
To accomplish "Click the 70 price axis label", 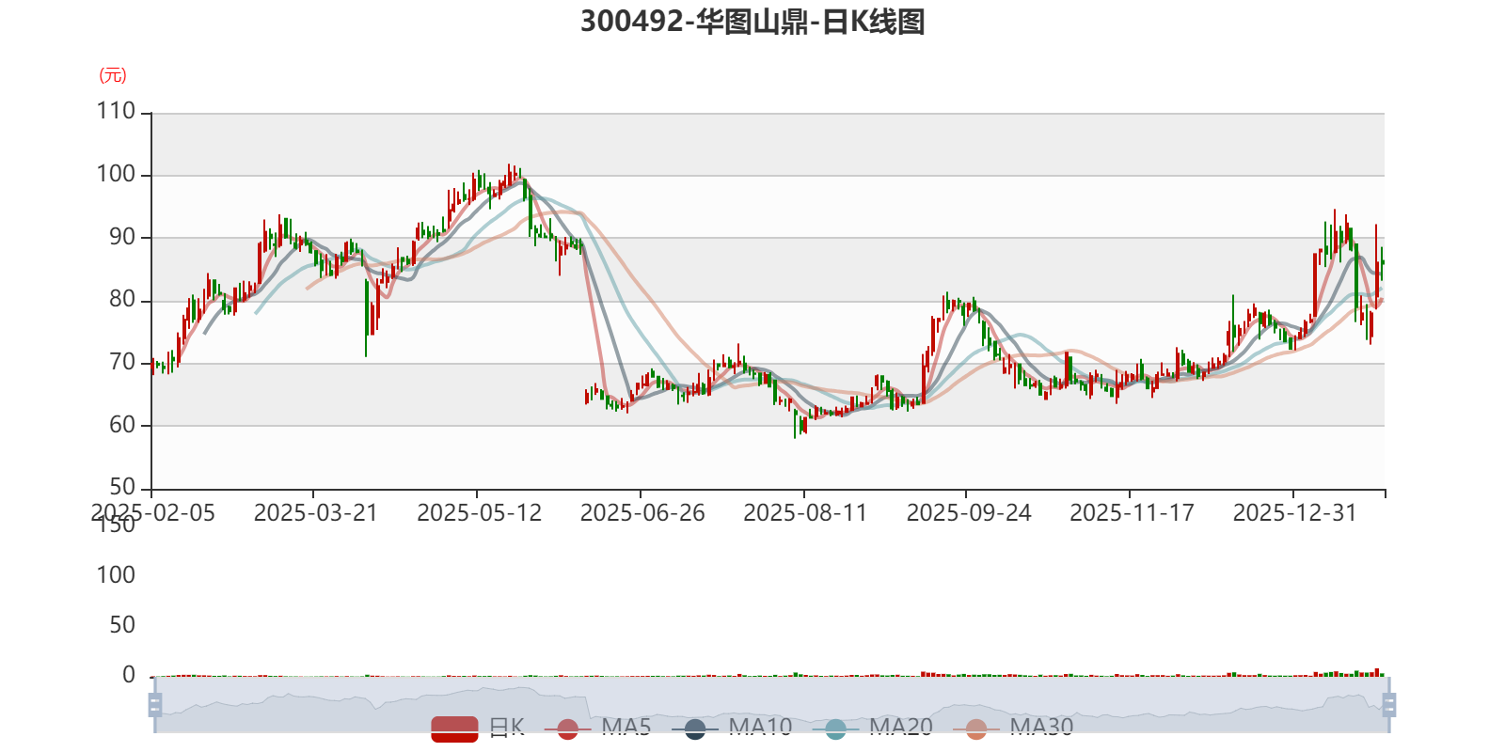I will click(122, 362).
